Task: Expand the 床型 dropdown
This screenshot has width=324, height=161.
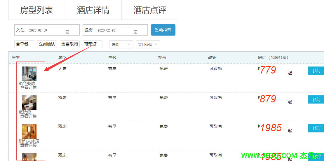Action: tap(121, 45)
